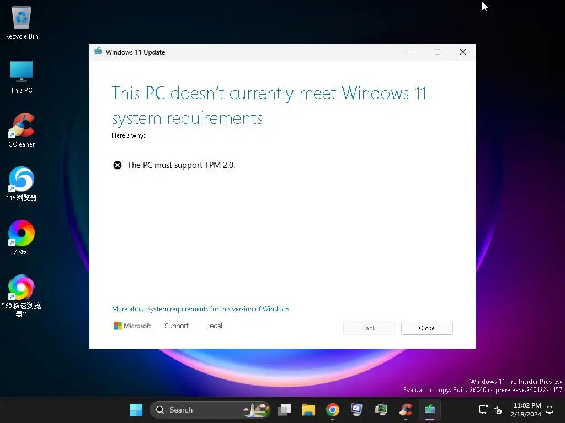Screen dimensions: 565x423
Task: Click the error X icon beside TPM message
Action: click(118, 165)
